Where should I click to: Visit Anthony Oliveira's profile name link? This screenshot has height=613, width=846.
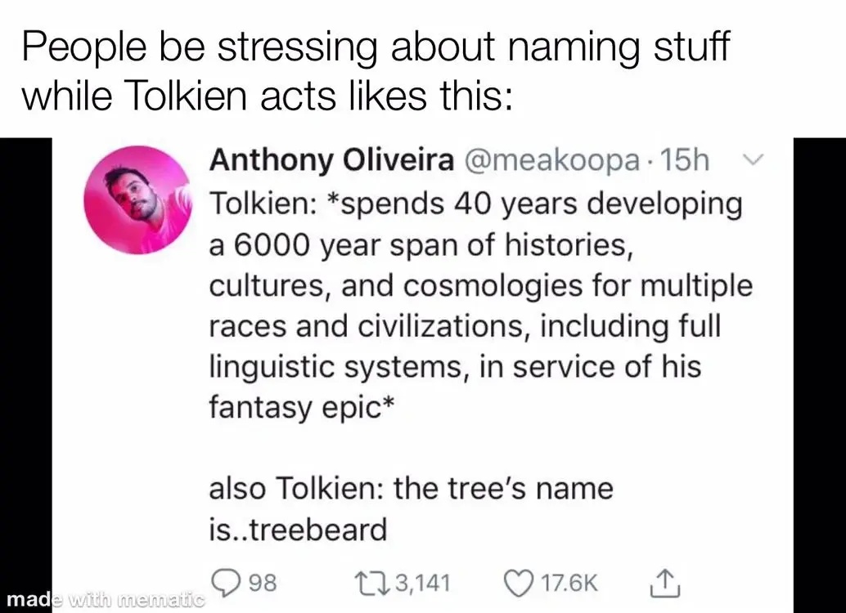tap(331, 160)
